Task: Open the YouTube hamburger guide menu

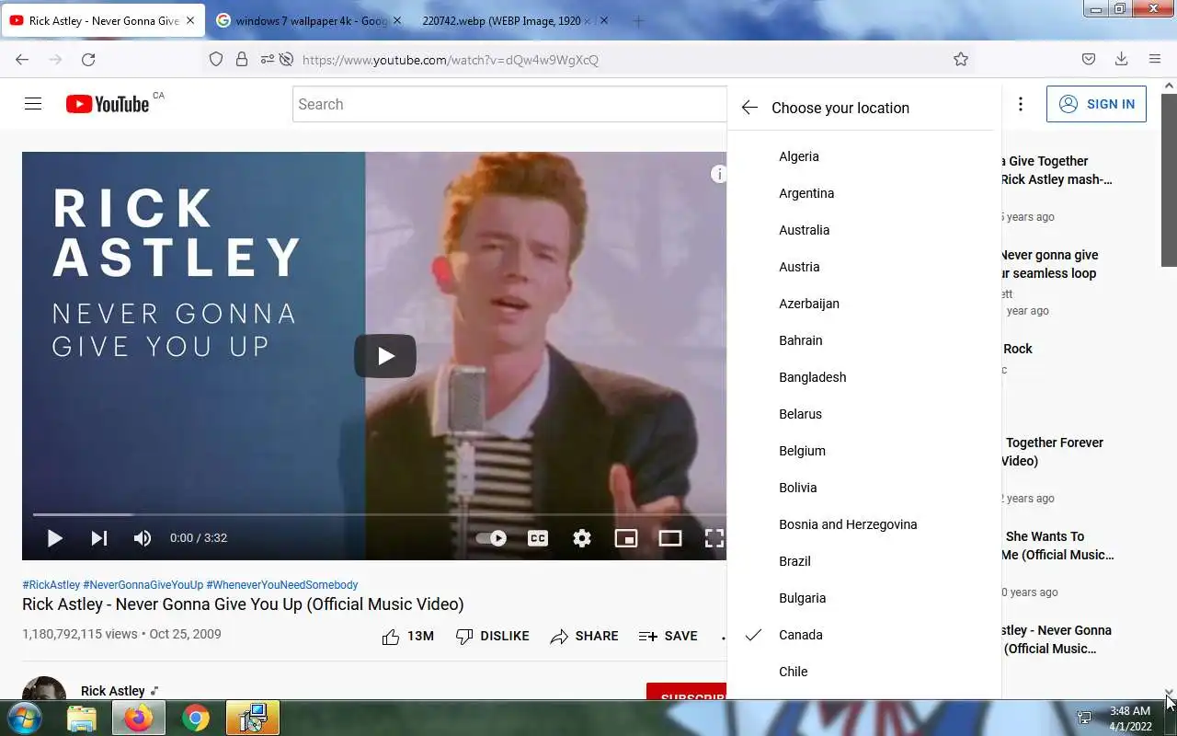Action: (33, 104)
